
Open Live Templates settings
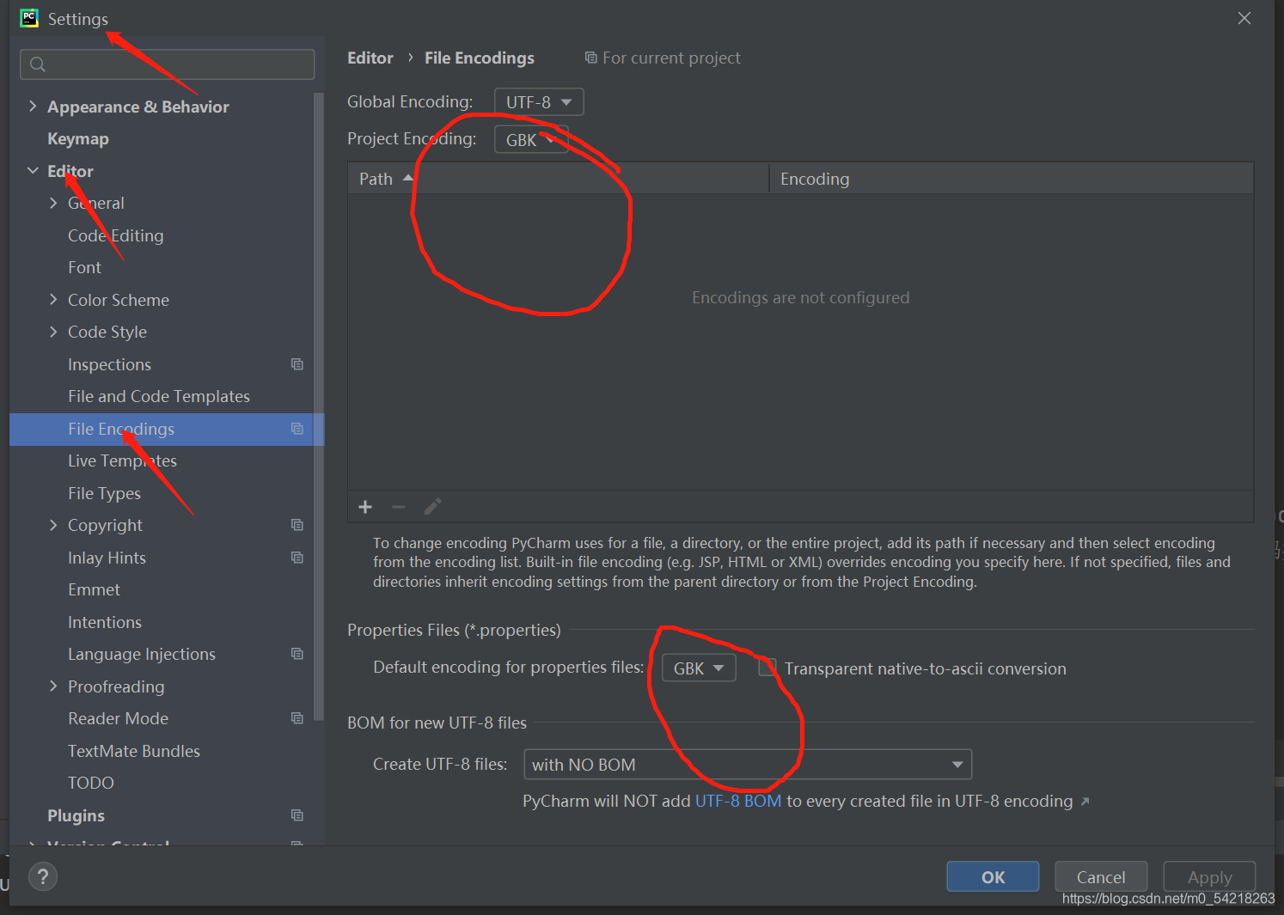click(122, 461)
